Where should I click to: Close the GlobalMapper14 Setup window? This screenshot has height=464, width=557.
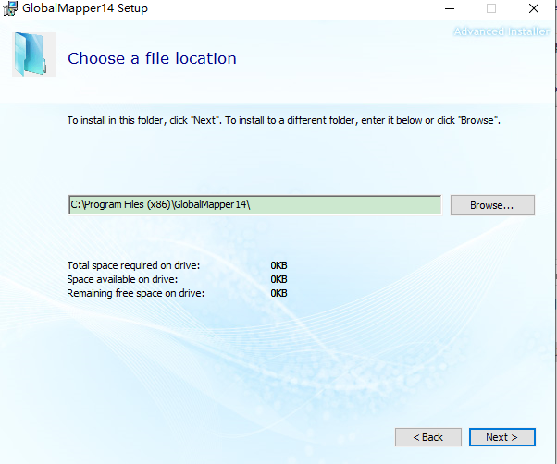click(534, 8)
